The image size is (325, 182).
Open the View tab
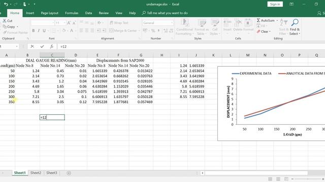[119, 13]
